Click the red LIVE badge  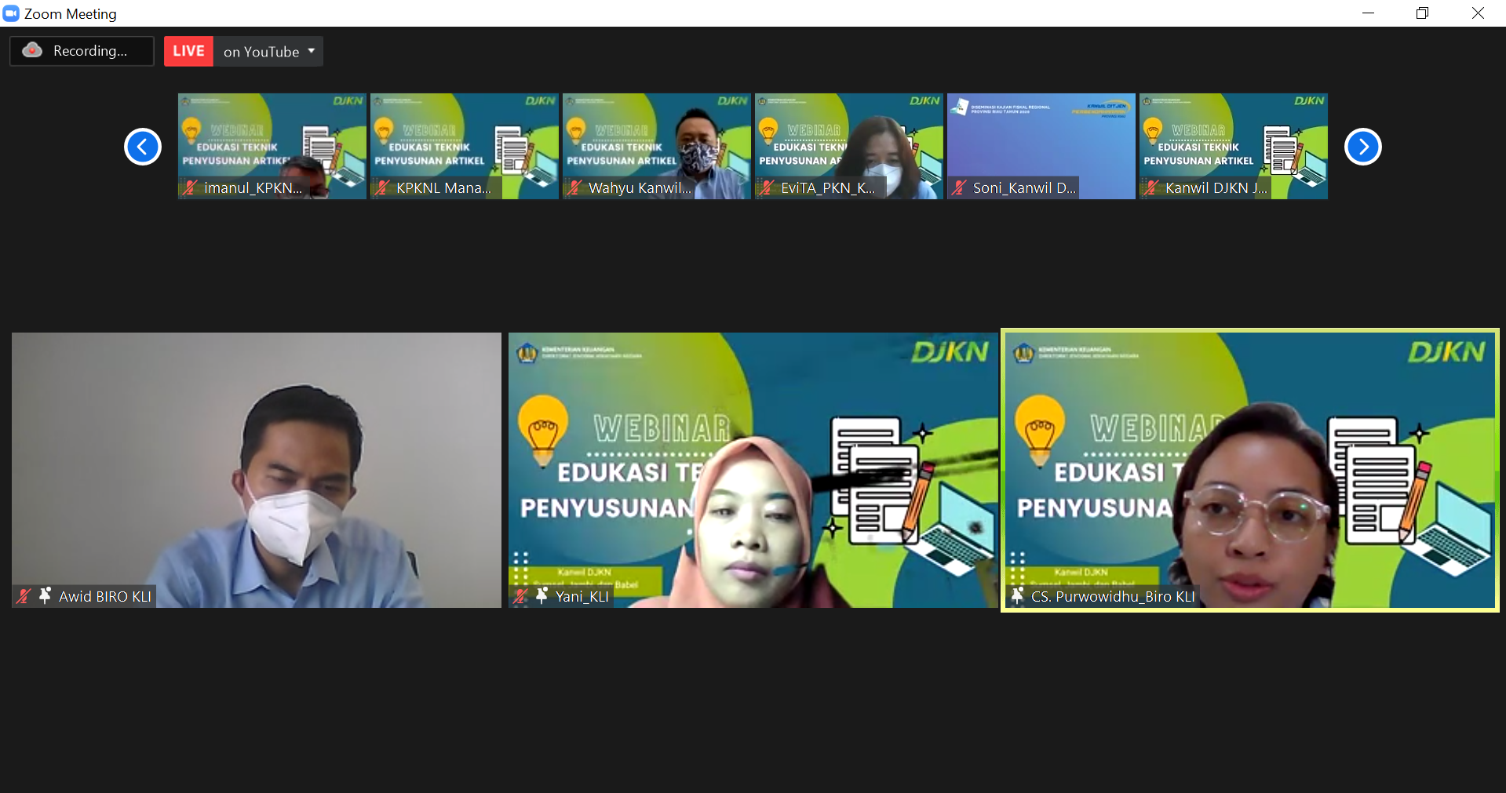click(188, 51)
